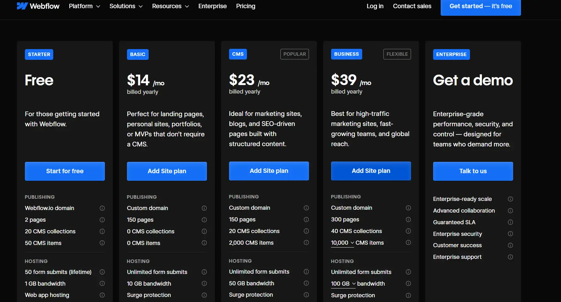Show info for Business 10,000 CMS items
The height and width of the screenshot is (302, 561).
click(408, 242)
